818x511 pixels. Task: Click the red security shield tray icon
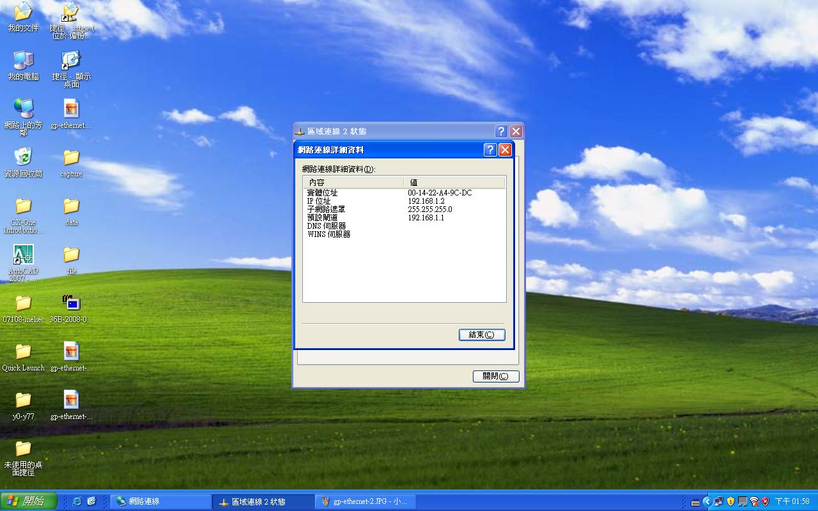[x=765, y=501]
